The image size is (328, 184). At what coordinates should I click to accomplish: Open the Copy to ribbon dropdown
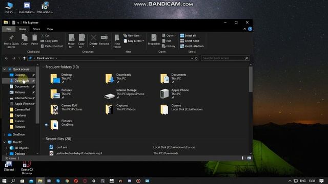(81, 41)
